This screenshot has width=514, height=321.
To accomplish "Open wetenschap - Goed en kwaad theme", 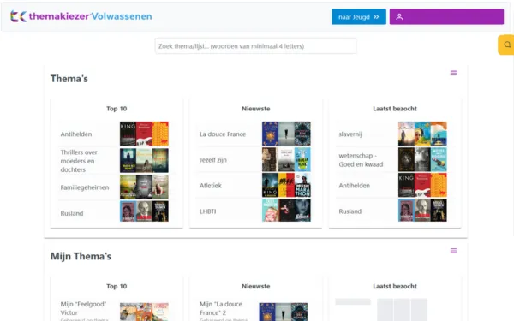I will [x=361, y=160].
